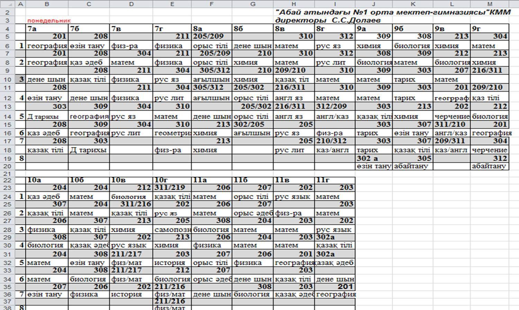Click 'история' cell in 10г column
The image size is (519, 310).
coord(172,263)
